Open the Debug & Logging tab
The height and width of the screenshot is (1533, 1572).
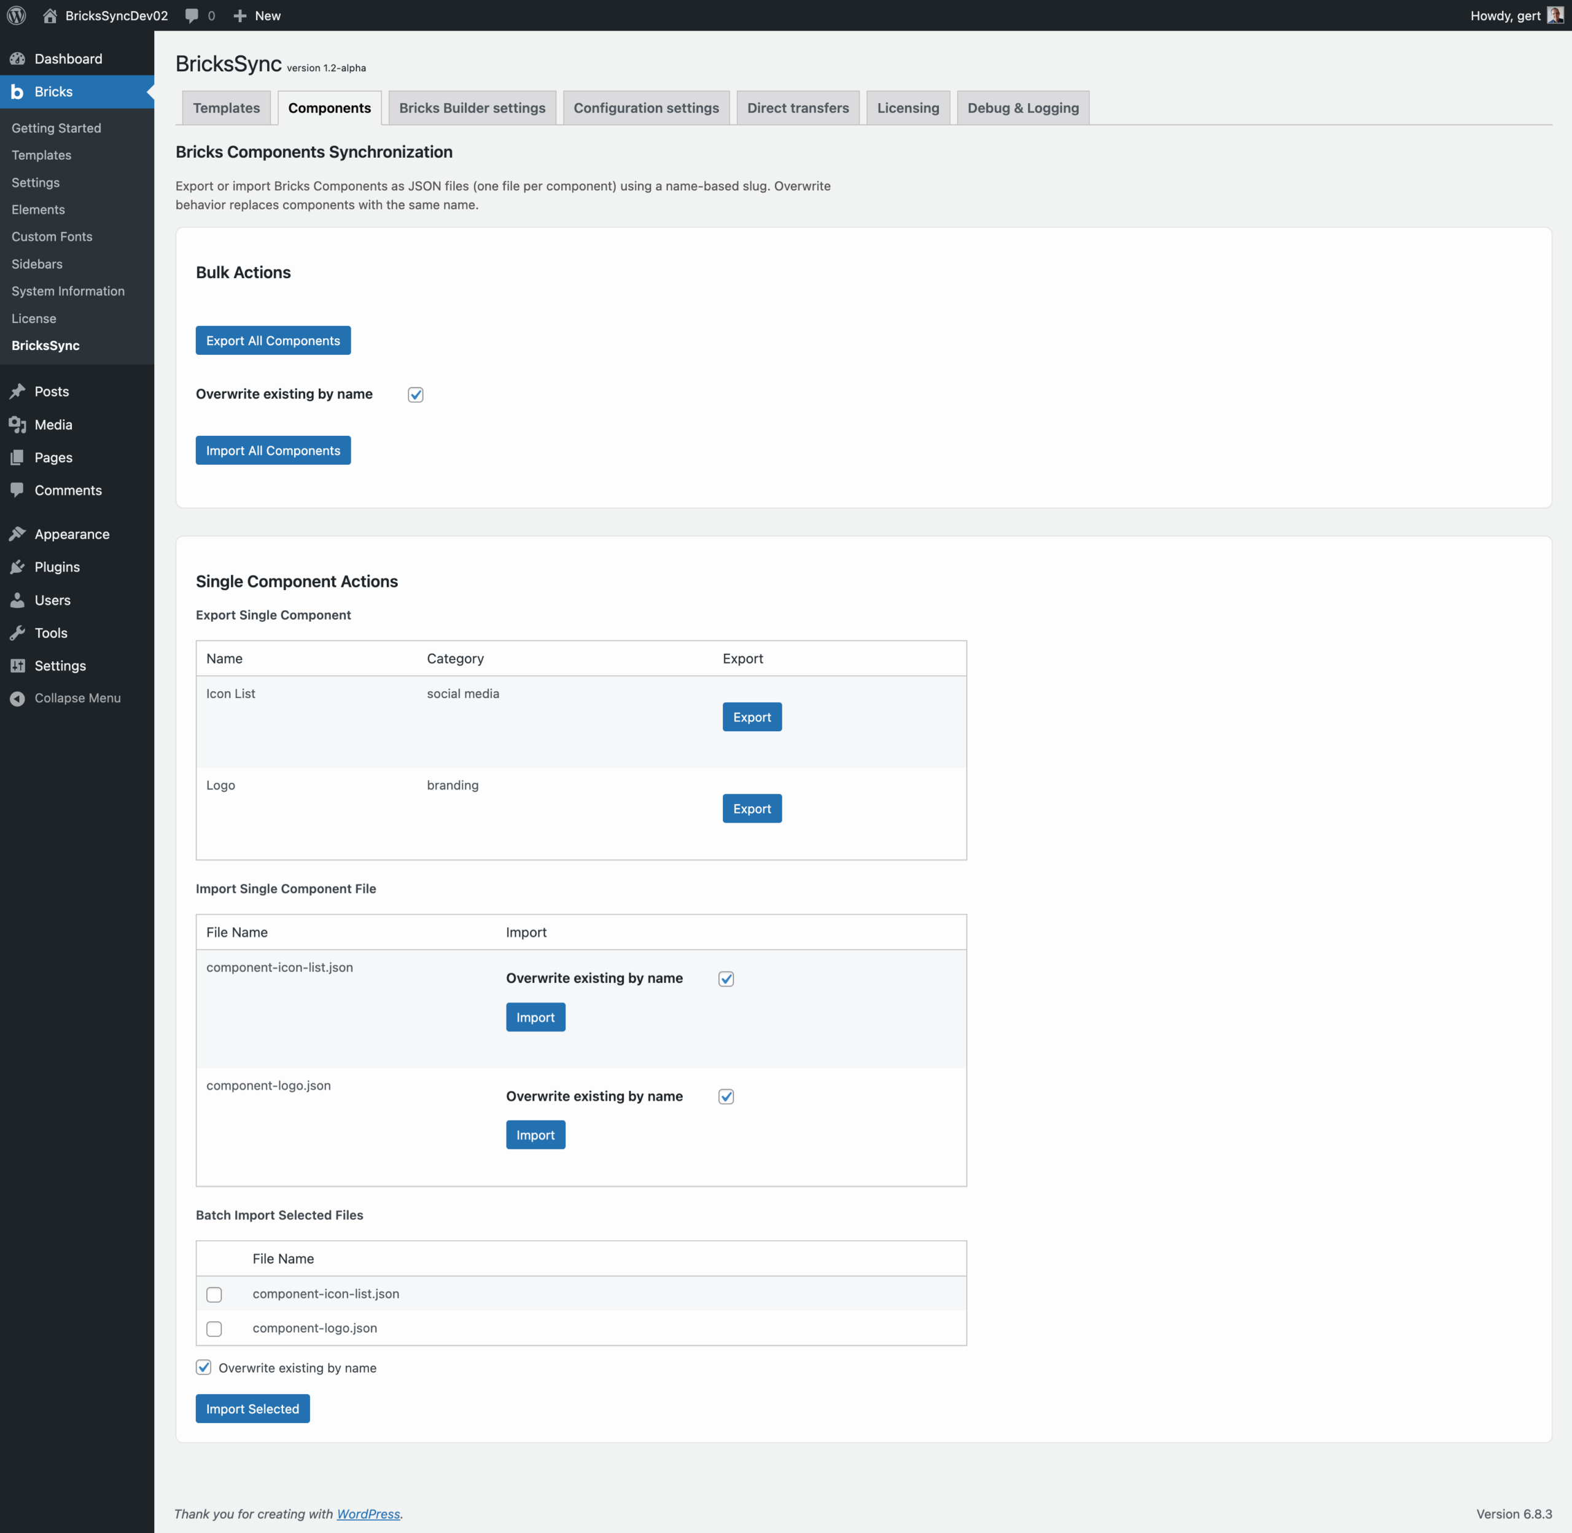(x=1023, y=108)
